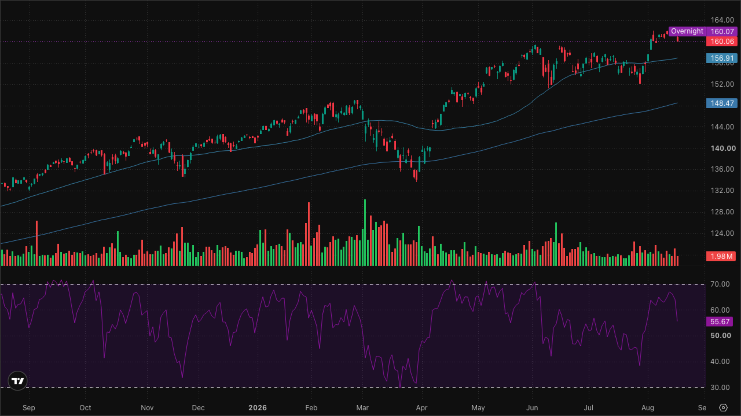Click the May label on time axis
The width and height of the screenshot is (741, 416).
tap(478, 408)
